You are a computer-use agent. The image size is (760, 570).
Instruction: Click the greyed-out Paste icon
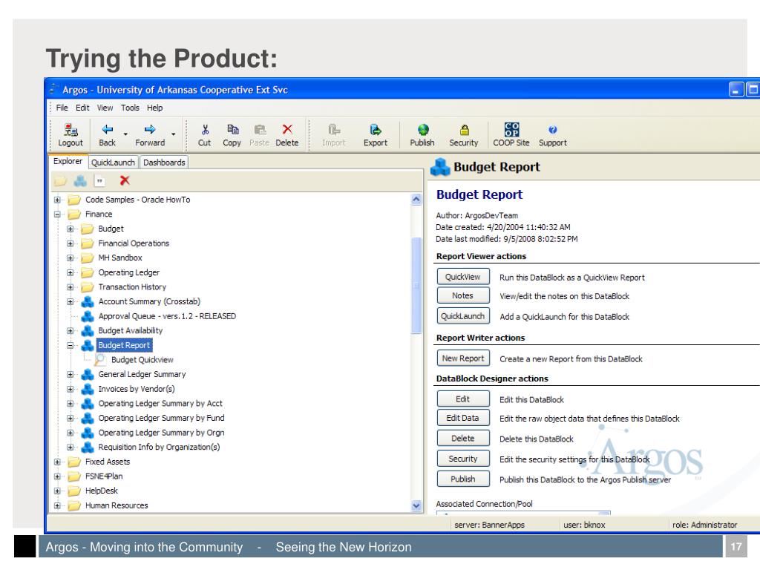260,129
